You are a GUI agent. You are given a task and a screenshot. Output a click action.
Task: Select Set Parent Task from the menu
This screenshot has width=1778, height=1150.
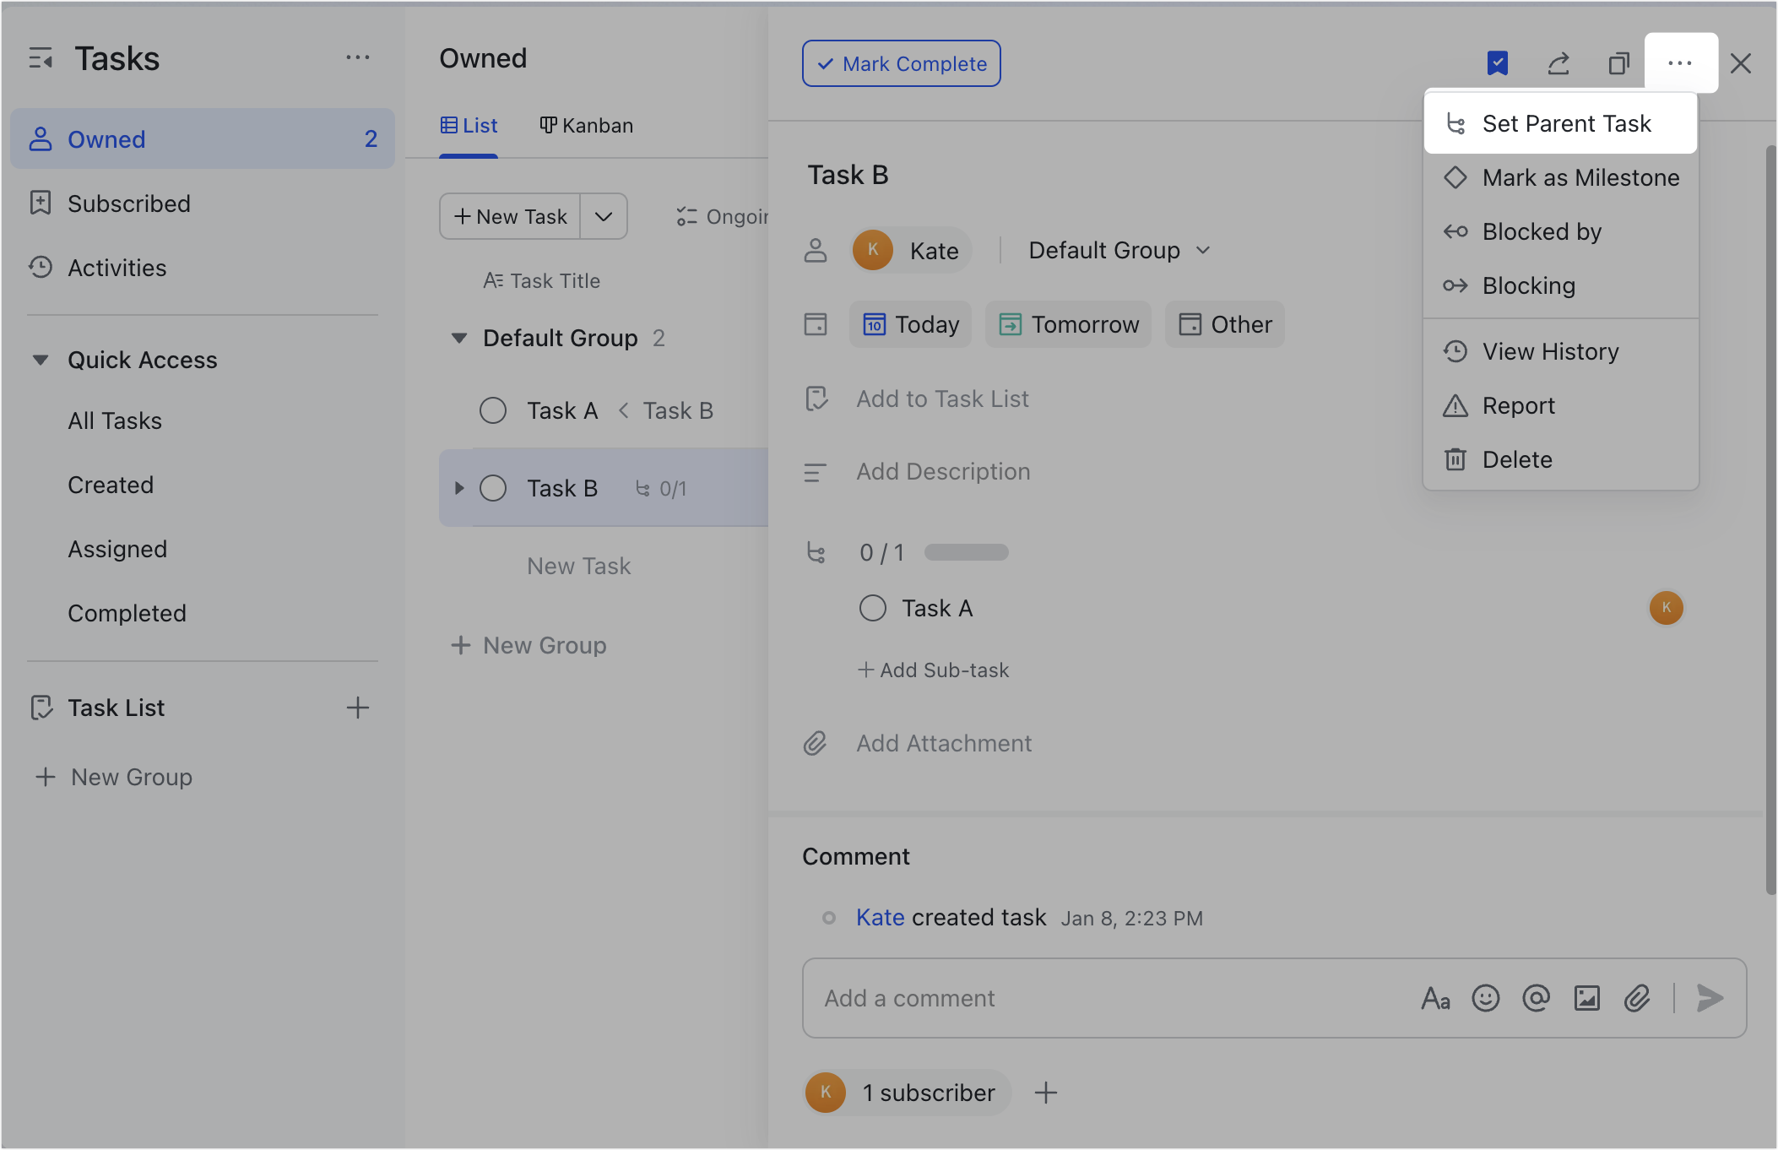pos(1567,123)
